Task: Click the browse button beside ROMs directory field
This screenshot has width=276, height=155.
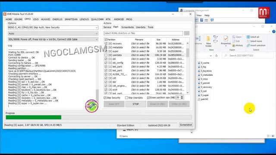Action: [x=187, y=33]
